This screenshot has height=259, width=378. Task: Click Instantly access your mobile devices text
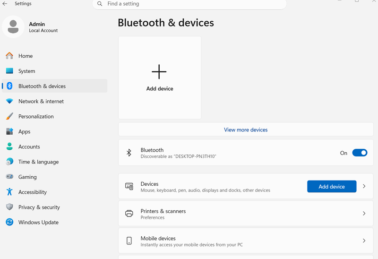[x=192, y=244]
